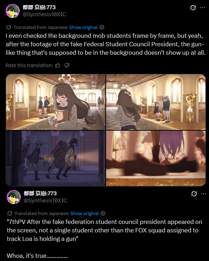
Task: Click the Grok icon on the first post
Action: point(193,7)
